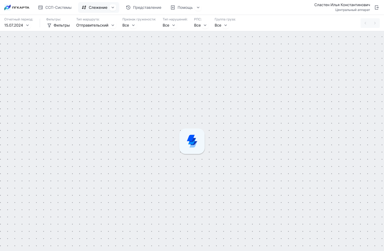This screenshot has width=384, height=251.
Task: Click the logout icon near user name
Action: coord(377,7)
